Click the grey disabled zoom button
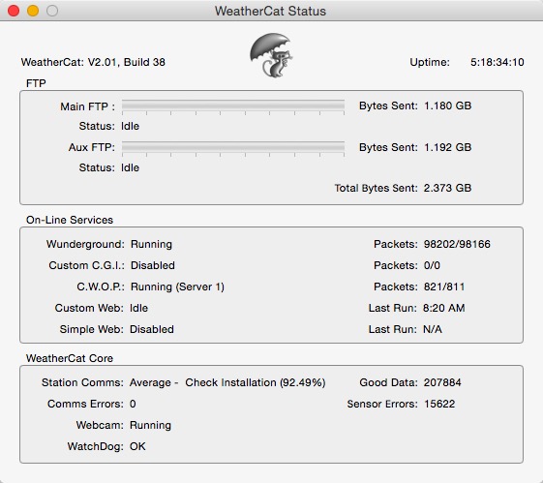Image resolution: width=543 pixels, height=483 pixels. (52, 11)
